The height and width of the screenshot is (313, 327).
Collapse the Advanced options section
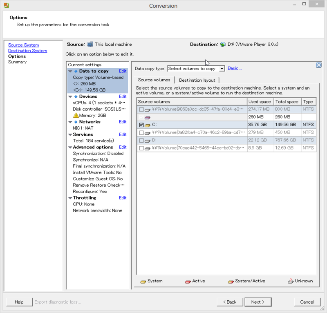70,148
